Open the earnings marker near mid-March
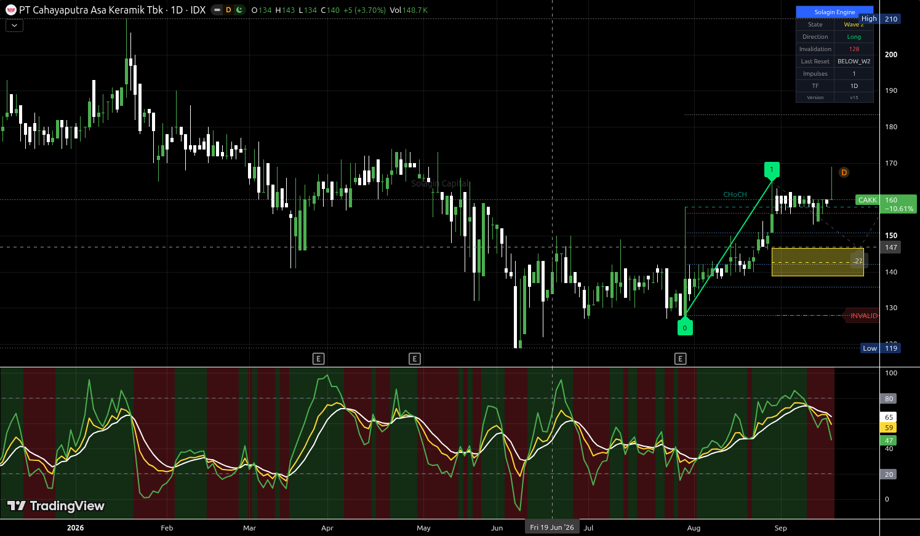 pyautogui.click(x=318, y=359)
